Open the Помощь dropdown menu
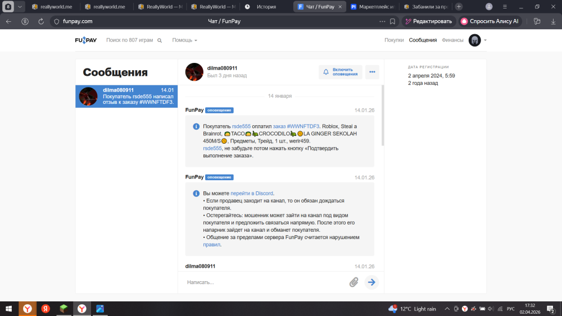 (x=184, y=40)
